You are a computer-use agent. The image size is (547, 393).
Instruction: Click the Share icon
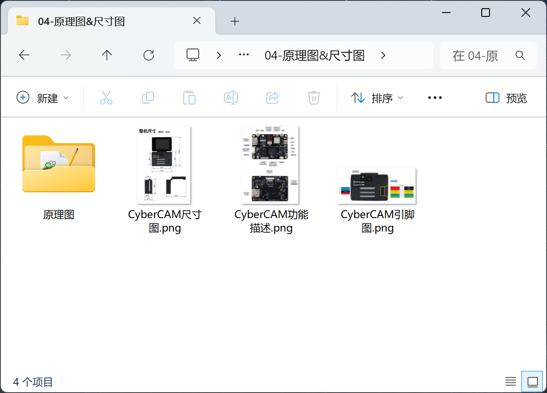[272, 98]
